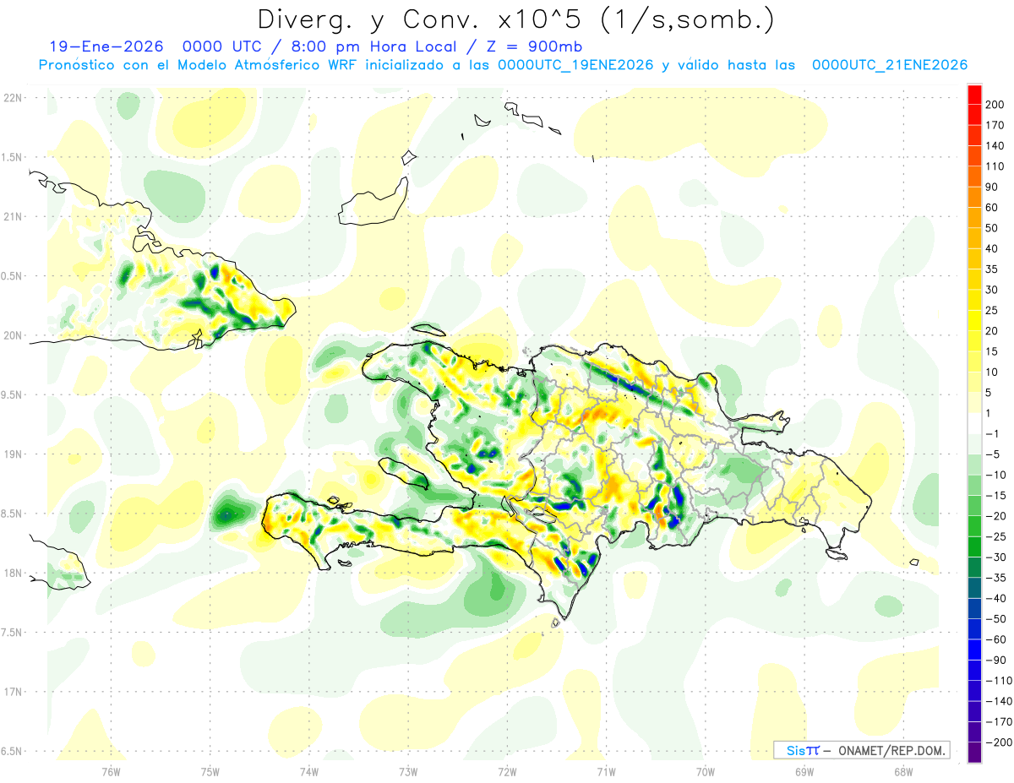
Task: Select valid-until time '0000UTC_21ENE2026'
Action: coord(889,65)
